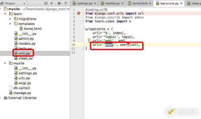Close the home.html tab

150,3
